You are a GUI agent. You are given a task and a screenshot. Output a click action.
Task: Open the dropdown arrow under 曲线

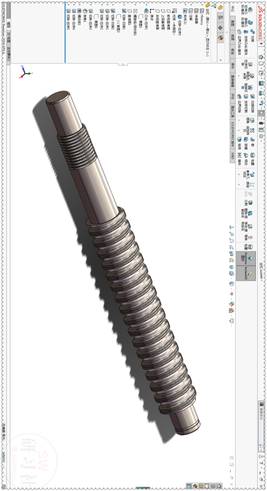[x=239, y=185]
